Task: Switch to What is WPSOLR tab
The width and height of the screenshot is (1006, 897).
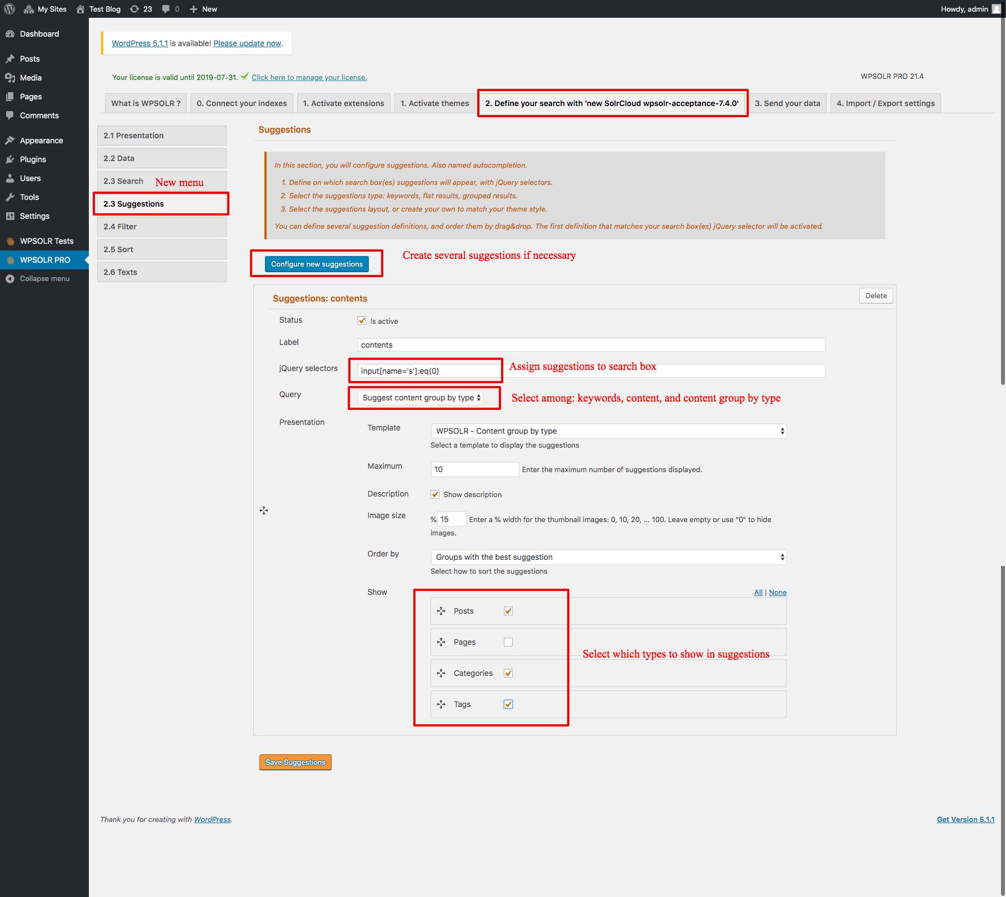Action: point(146,103)
